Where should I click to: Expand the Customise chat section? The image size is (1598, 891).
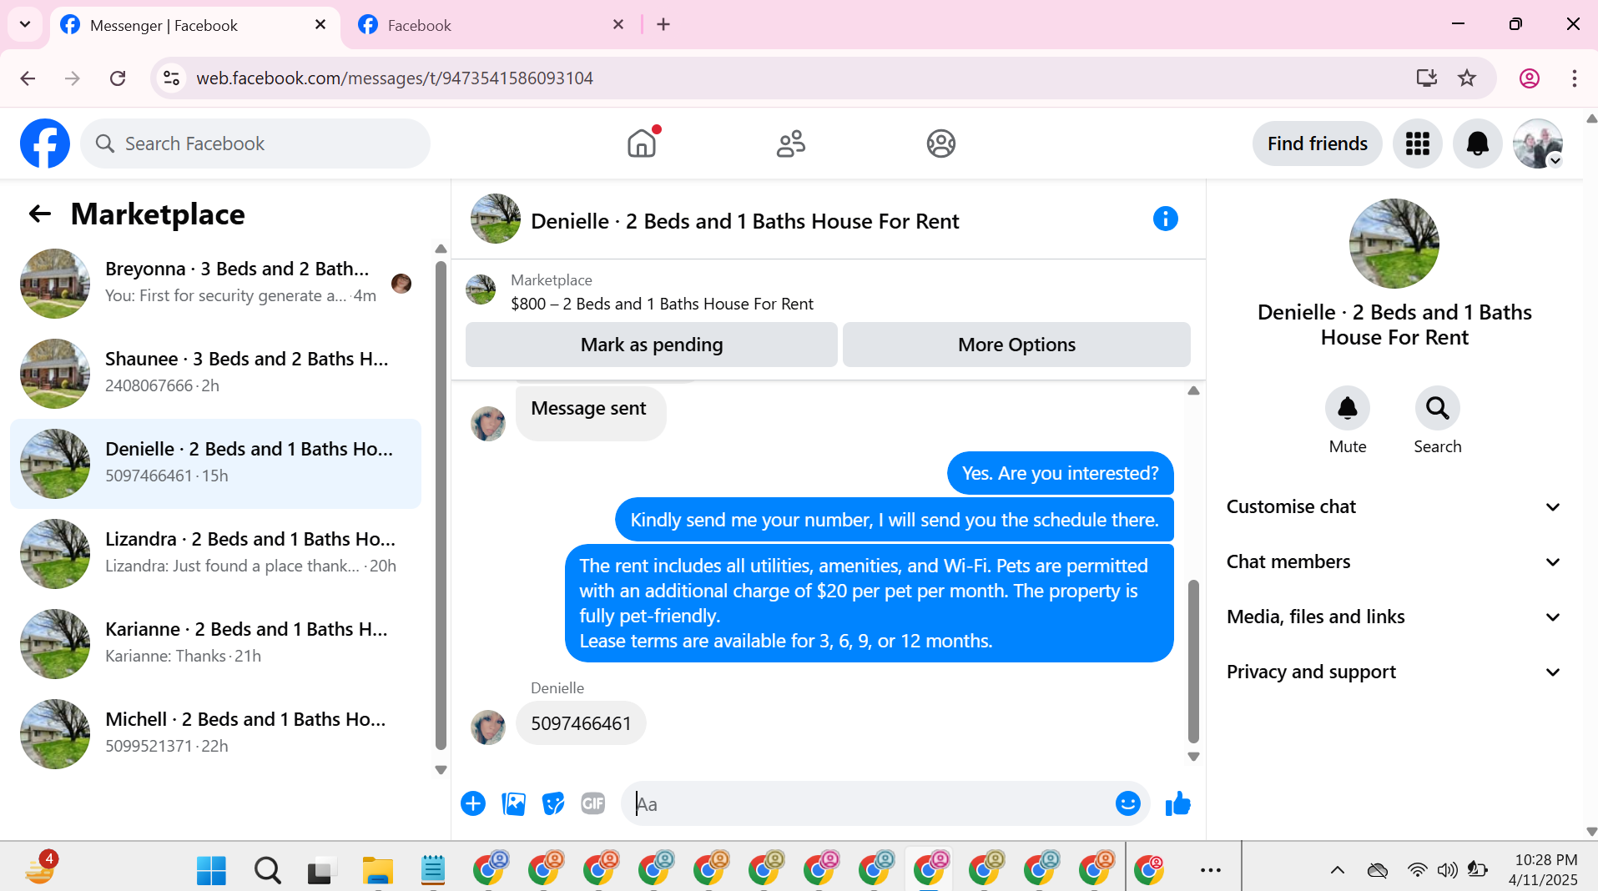pos(1393,507)
